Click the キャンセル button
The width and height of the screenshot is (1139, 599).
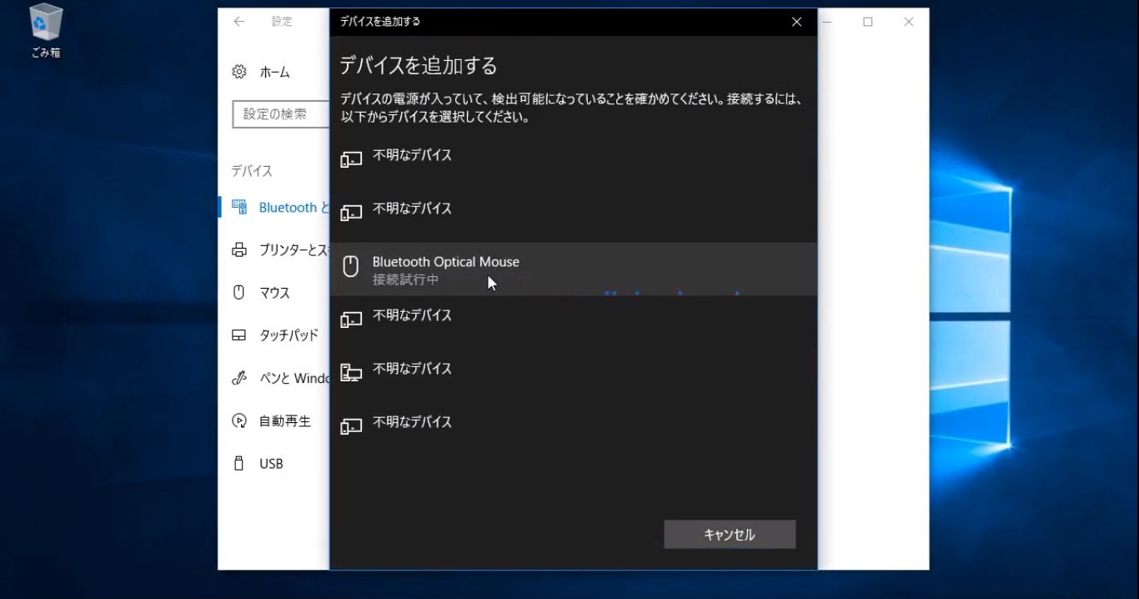730,535
